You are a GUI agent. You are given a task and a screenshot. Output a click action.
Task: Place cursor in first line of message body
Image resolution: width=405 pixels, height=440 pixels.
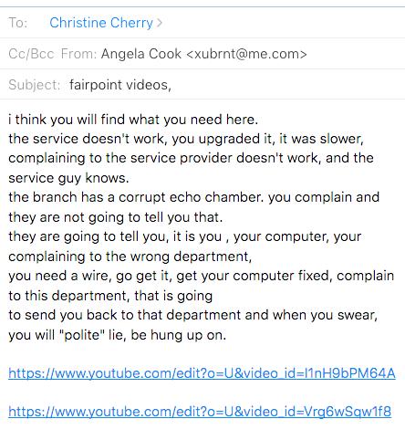(x=133, y=120)
